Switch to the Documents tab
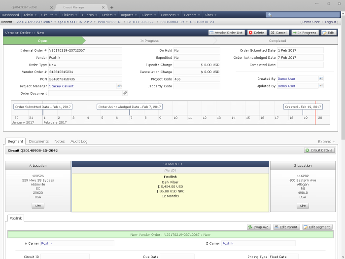Image resolution: width=345 pixels, height=259 pixels. click(38, 142)
